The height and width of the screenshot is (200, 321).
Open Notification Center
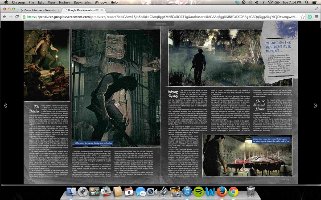pos(314,2)
